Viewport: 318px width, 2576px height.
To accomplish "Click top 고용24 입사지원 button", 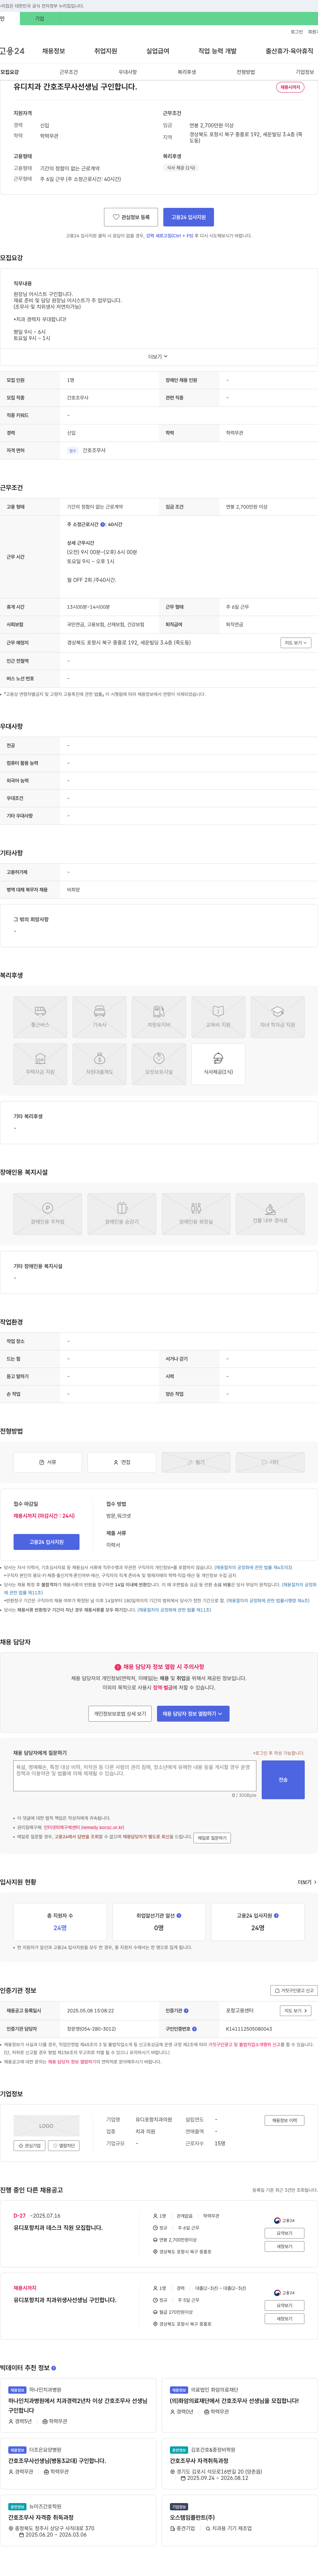I will point(188,217).
